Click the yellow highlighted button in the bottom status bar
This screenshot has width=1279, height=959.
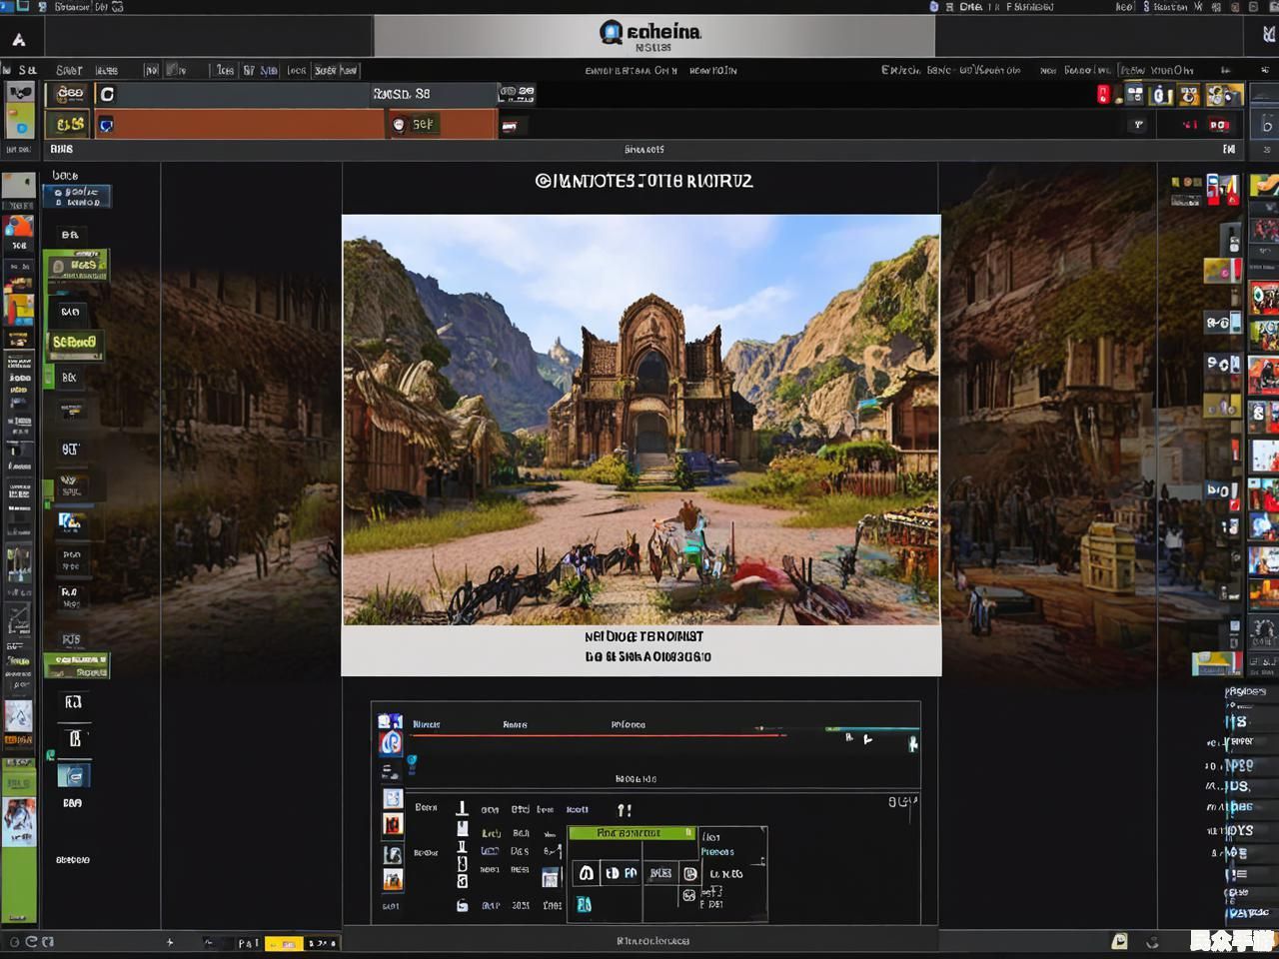pyautogui.click(x=284, y=943)
